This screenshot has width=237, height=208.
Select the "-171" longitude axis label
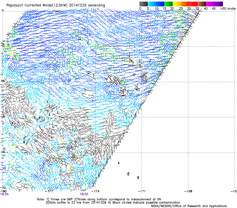[x=142, y=191]
